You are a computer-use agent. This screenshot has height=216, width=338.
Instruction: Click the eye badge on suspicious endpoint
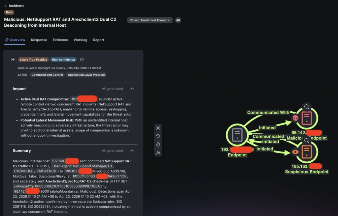pyautogui.click(x=295, y=152)
